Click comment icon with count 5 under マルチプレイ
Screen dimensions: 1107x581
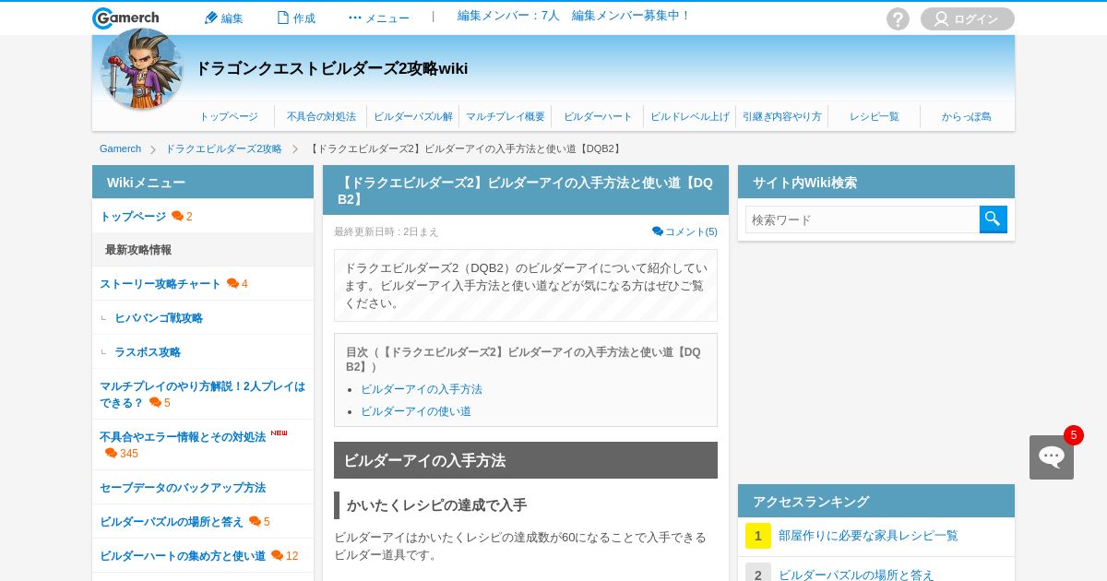[155, 403]
